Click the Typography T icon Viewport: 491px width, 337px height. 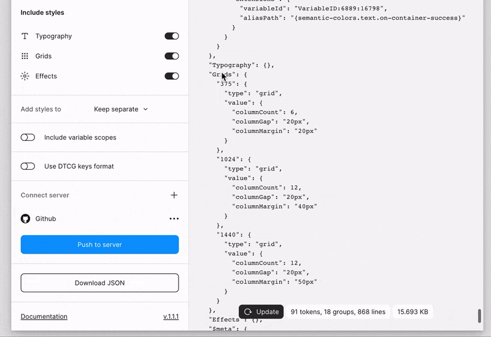tap(25, 36)
